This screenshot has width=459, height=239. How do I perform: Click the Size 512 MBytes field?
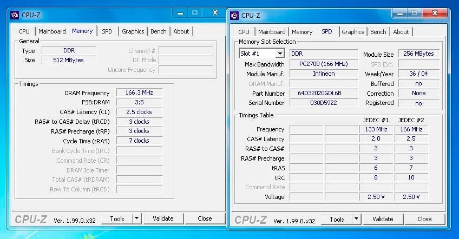69,60
